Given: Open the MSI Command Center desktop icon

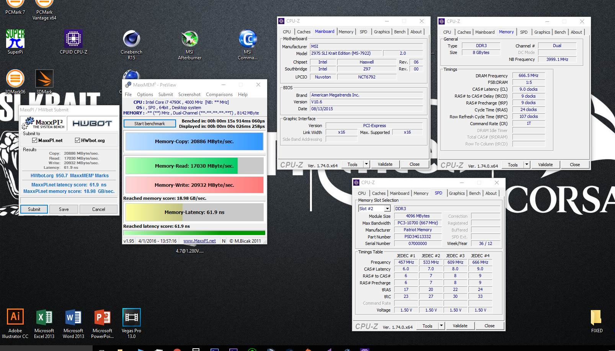Looking at the screenshot, I should [x=248, y=44].
